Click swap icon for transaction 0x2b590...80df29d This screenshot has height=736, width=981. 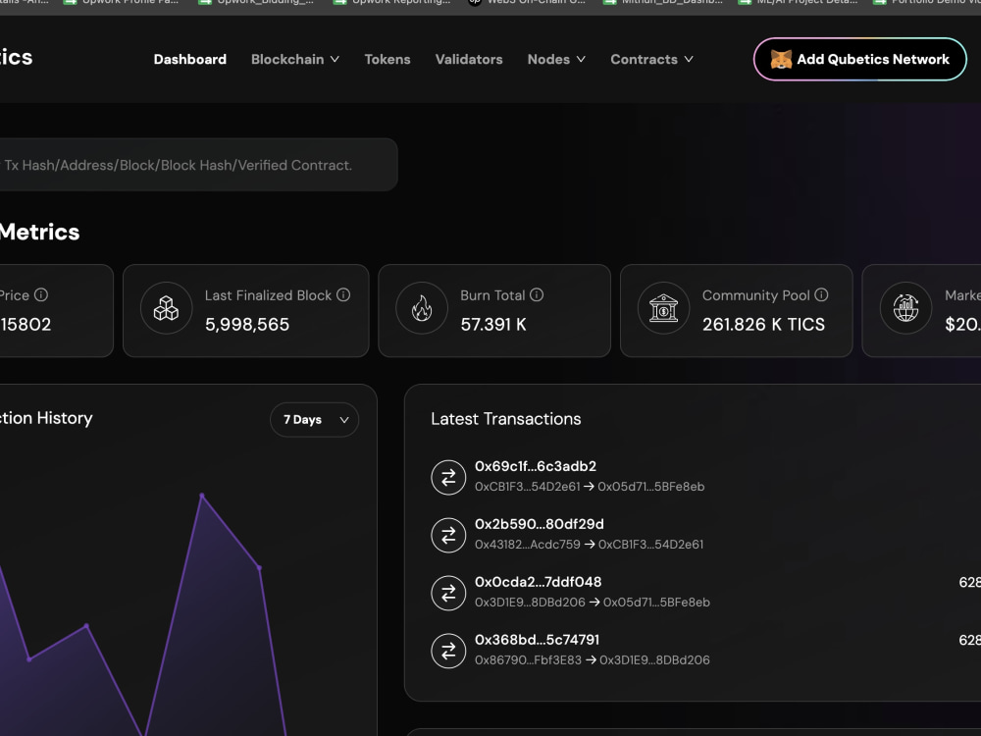click(x=448, y=535)
